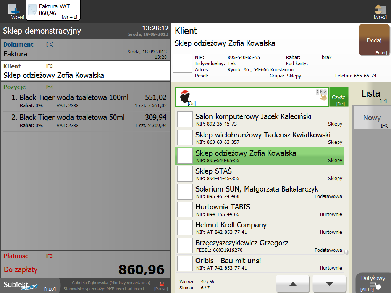Image resolution: width=391 pixels, height=293 pixels.
Task: Click thumbnail box beside Helmut Kroll Company
Action: pyautogui.click(x=185, y=227)
